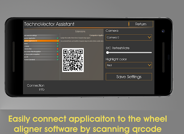This screenshot has width=184, height=134.
Task: Tap the QR code image
Action: 73,60
